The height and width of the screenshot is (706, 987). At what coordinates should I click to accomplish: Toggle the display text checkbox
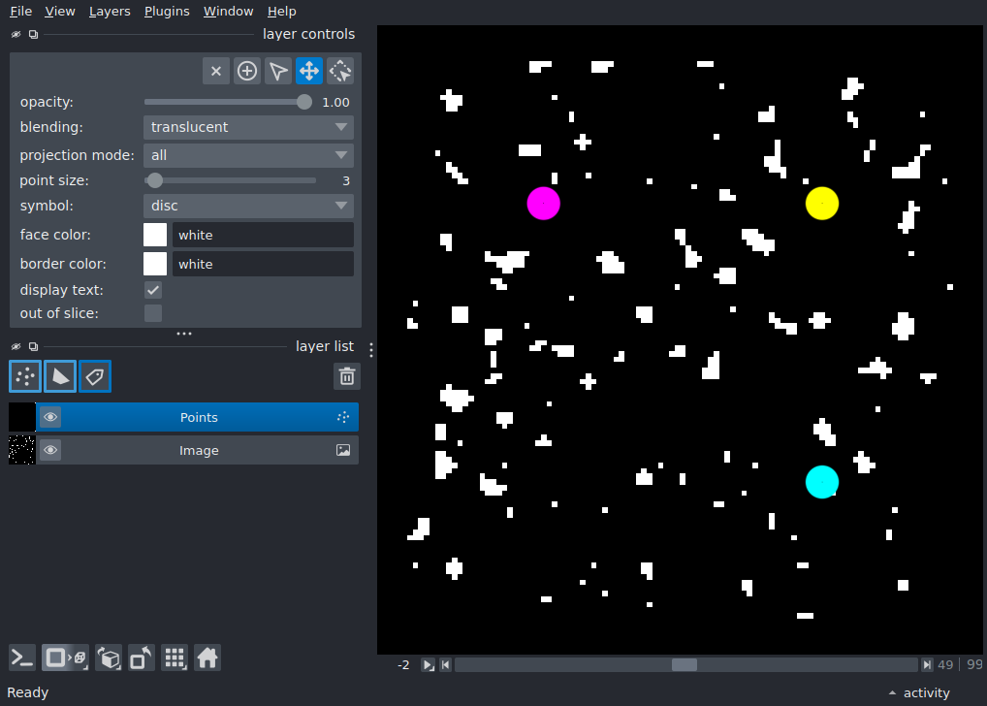tap(153, 290)
